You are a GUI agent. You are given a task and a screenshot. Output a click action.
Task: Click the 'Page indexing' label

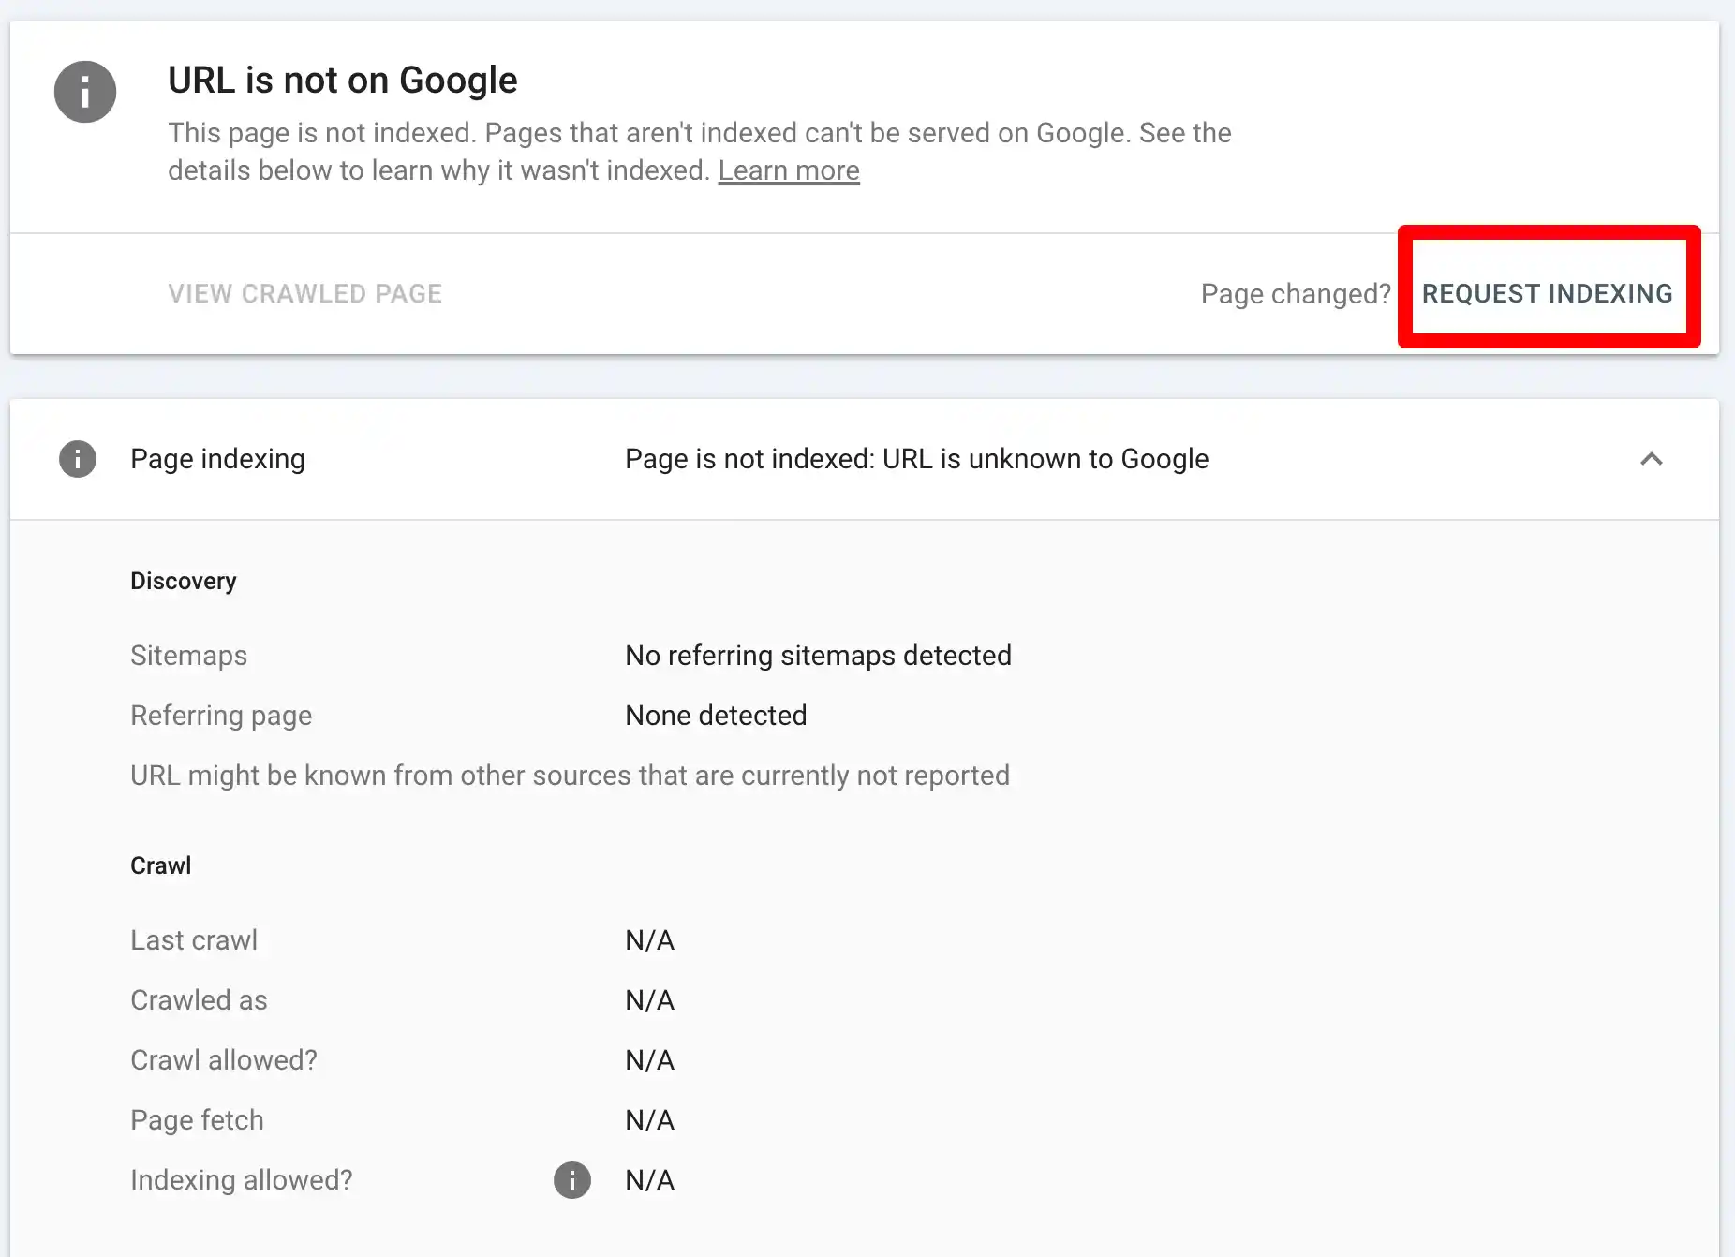click(x=218, y=459)
